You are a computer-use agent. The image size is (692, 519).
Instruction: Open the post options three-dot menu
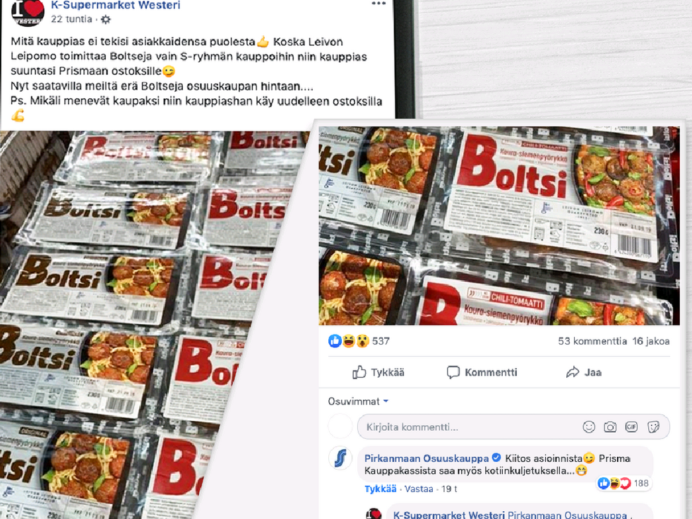coord(378,4)
